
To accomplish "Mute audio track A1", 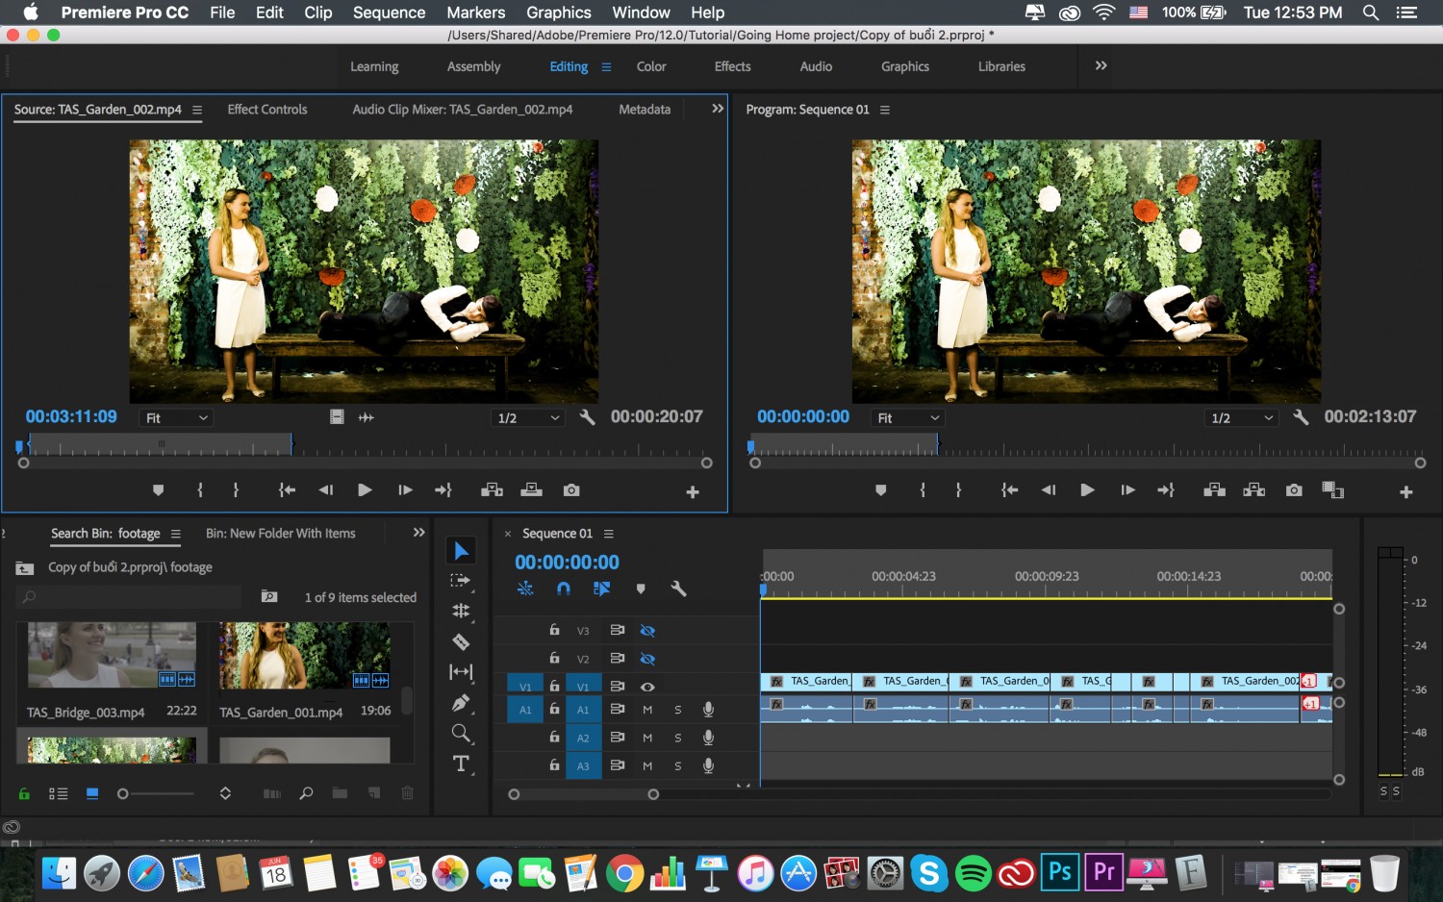I will click(647, 710).
